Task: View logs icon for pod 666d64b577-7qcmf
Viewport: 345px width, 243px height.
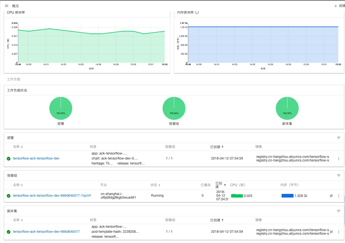Action: pos(331,196)
